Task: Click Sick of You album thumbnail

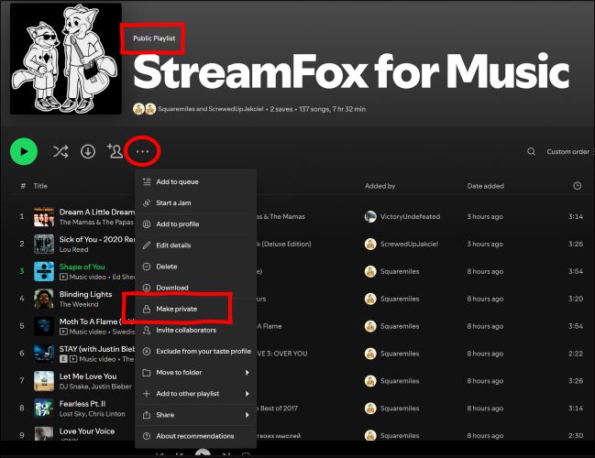Action: pyautogui.click(x=44, y=245)
